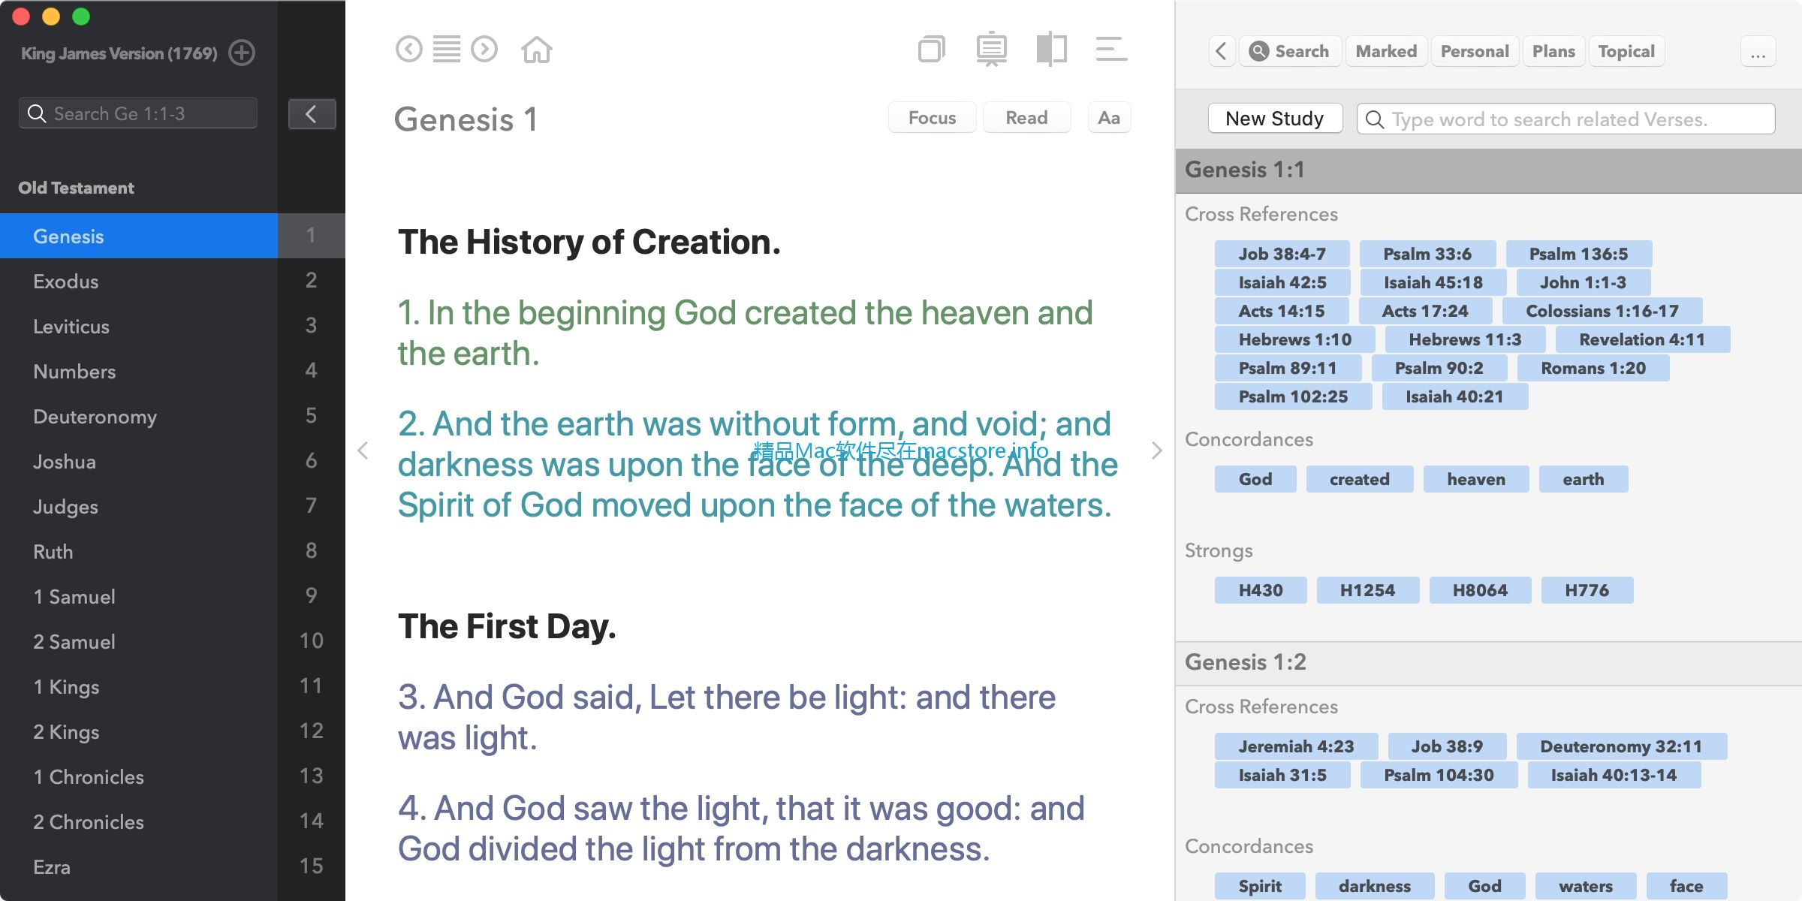Select verse 4 And God saw the light
Image resolution: width=1802 pixels, height=901 pixels.
coord(741,828)
